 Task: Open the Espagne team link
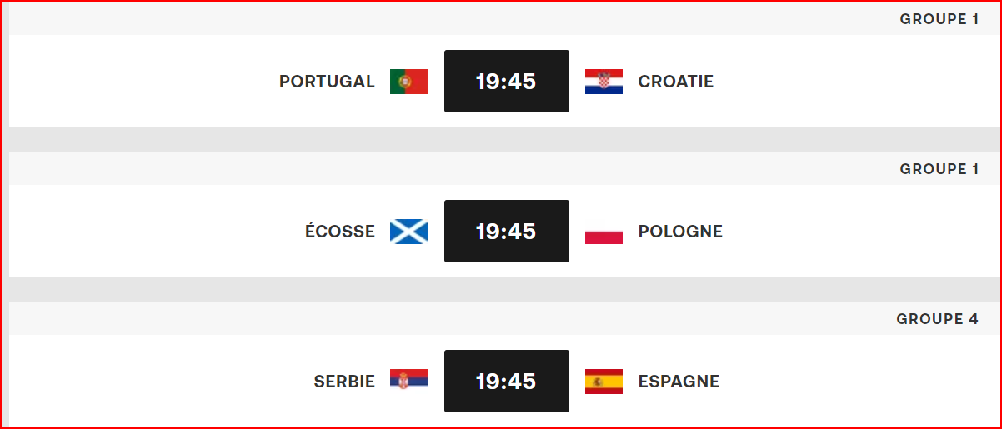(x=679, y=382)
